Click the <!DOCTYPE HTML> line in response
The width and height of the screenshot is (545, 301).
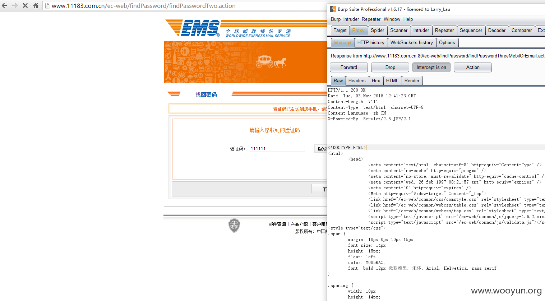click(x=347, y=148)
